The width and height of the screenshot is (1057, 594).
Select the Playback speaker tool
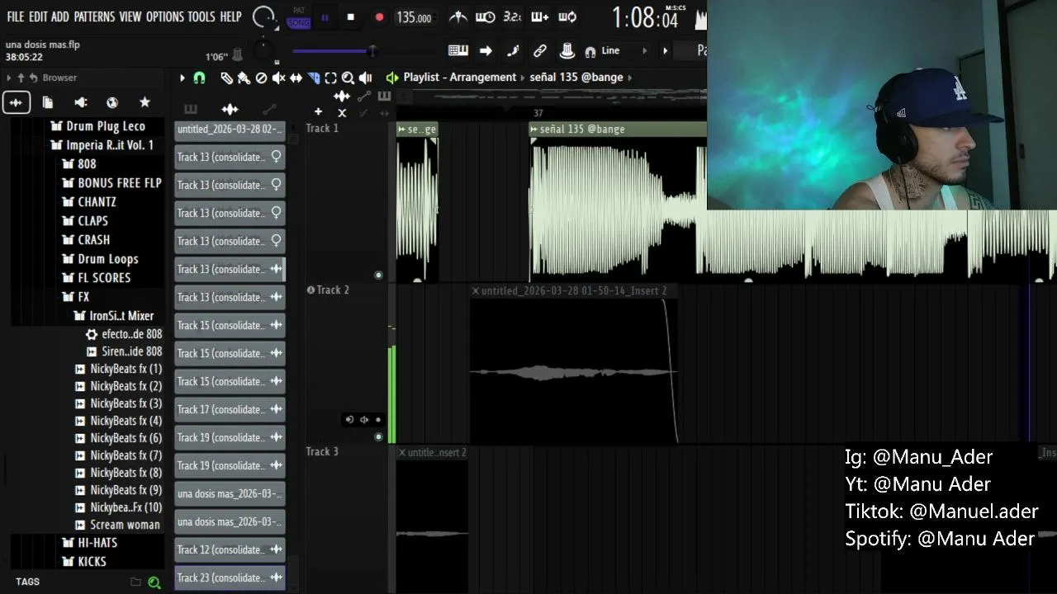point(365,78)
